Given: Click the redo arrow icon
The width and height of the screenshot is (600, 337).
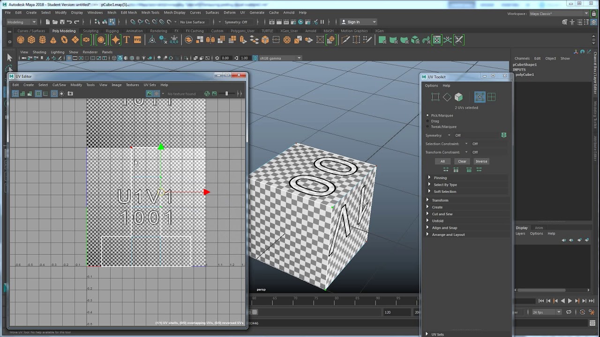Looking at the screenshot, I should coord(77,22).
